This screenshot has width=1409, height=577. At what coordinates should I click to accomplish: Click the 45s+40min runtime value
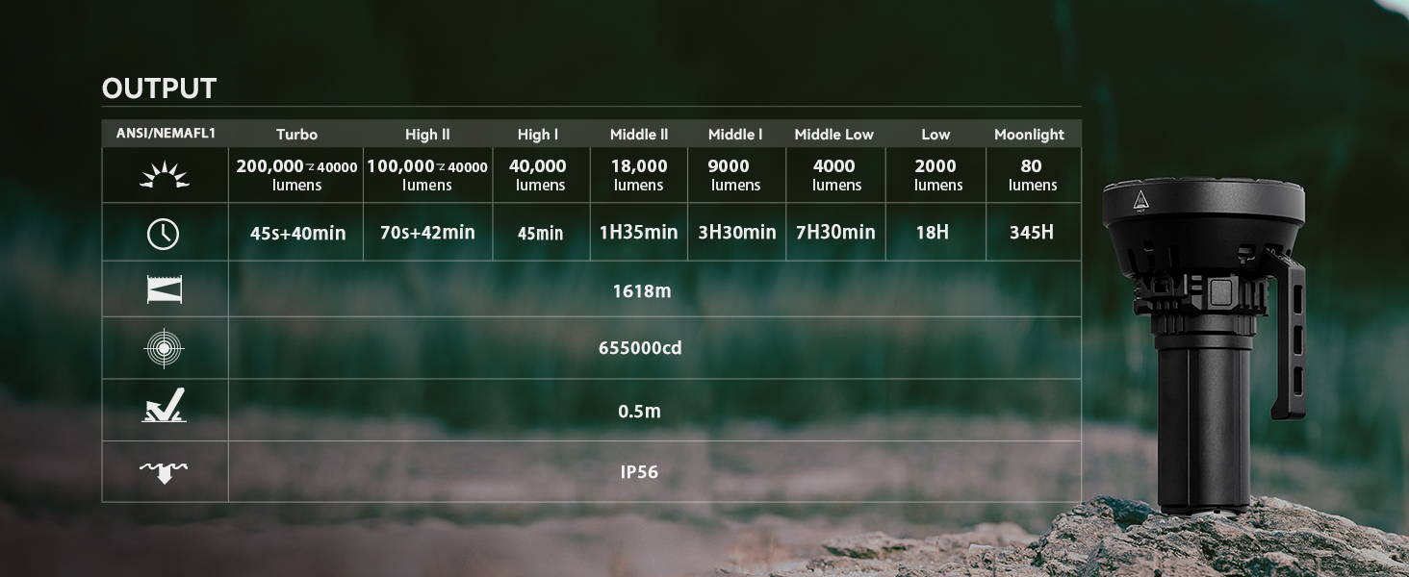coord(297,233)
